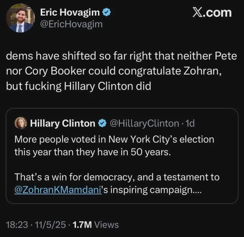The image size is (244, 237).
Task: Click Hillary Clinton's verified checkmark badge
Action: [103, 123]
